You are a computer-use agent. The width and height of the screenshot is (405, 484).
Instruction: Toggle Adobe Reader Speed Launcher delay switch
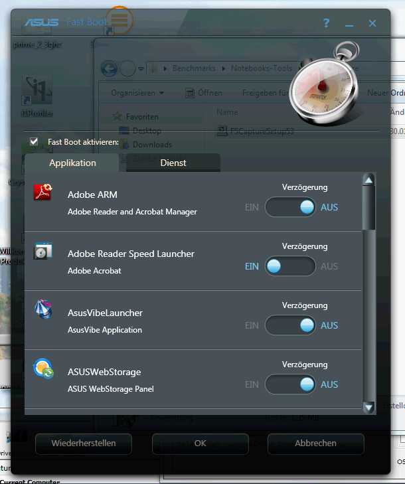coord(290,266)
